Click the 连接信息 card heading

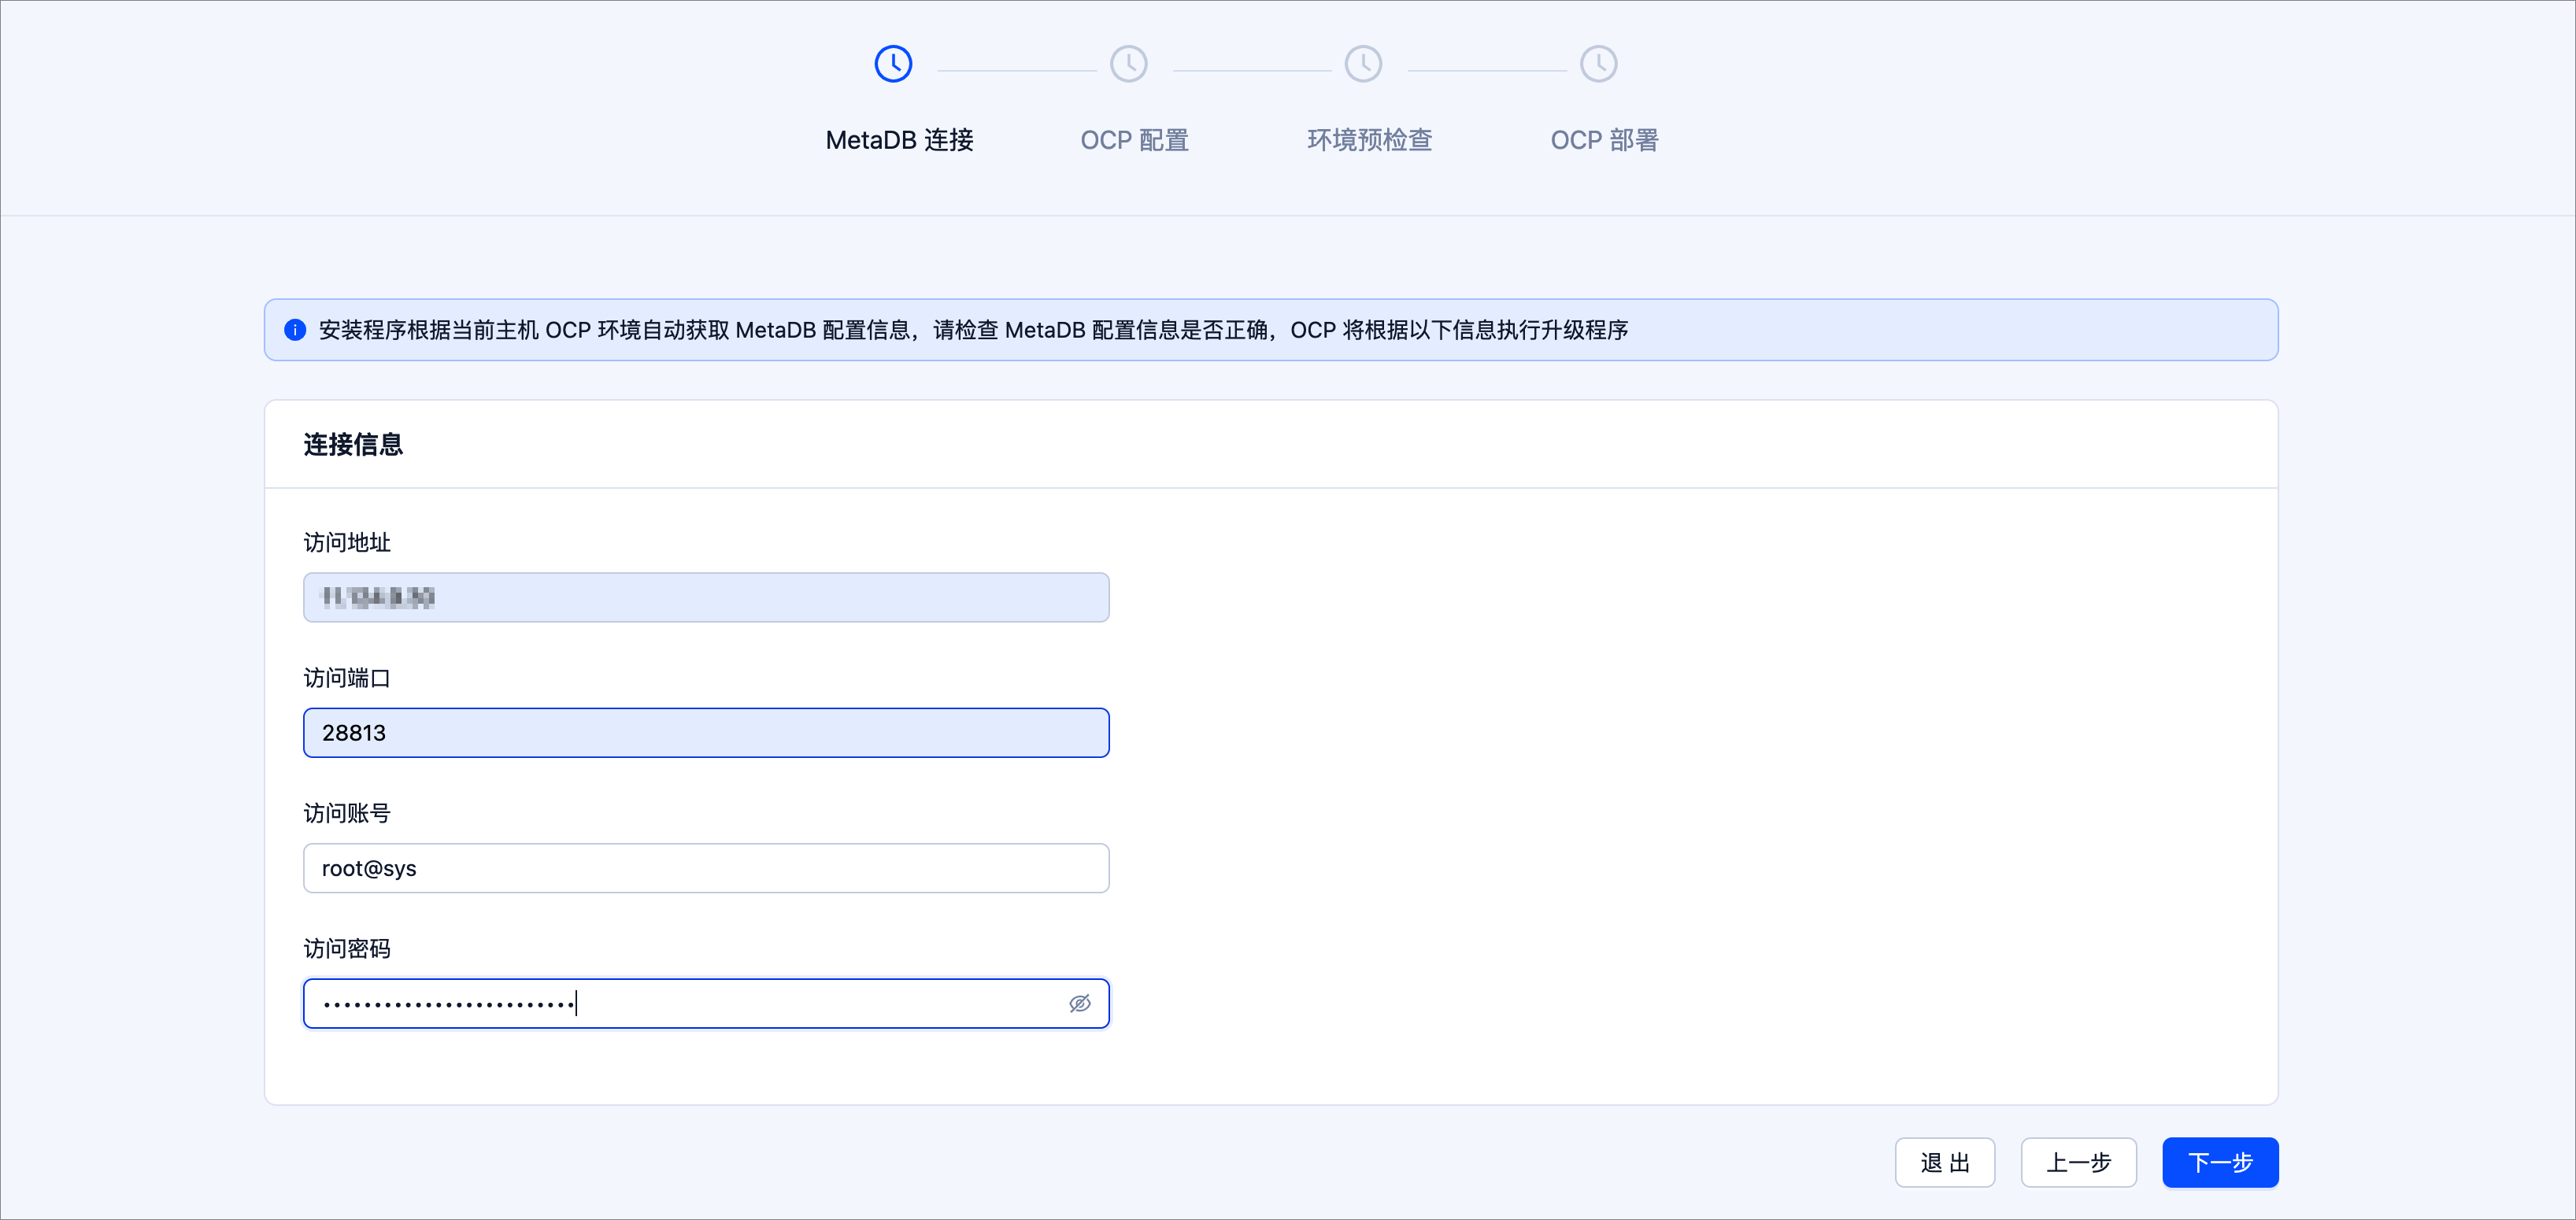coord(353,444)
